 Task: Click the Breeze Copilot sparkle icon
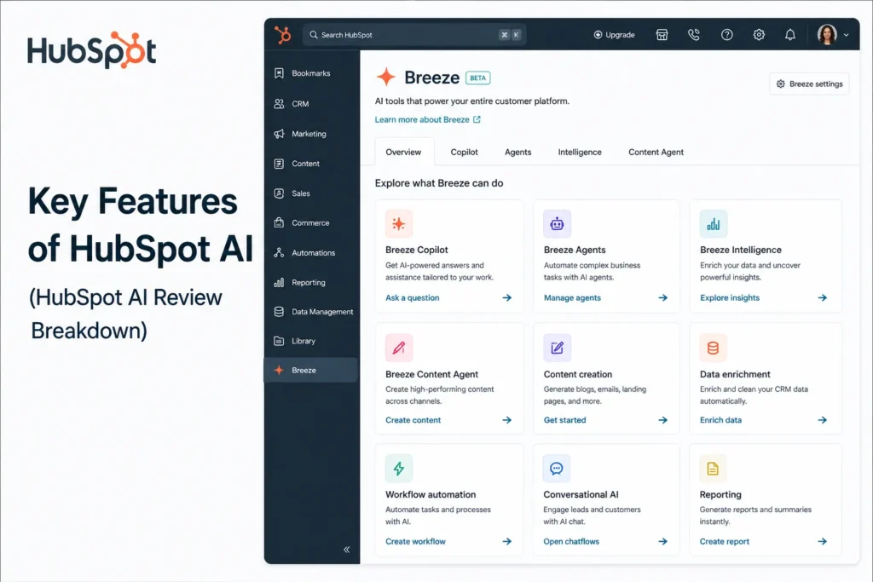click(399, 223)
